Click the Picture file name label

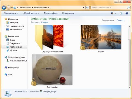pyautogui.click(x=101, y=52)
